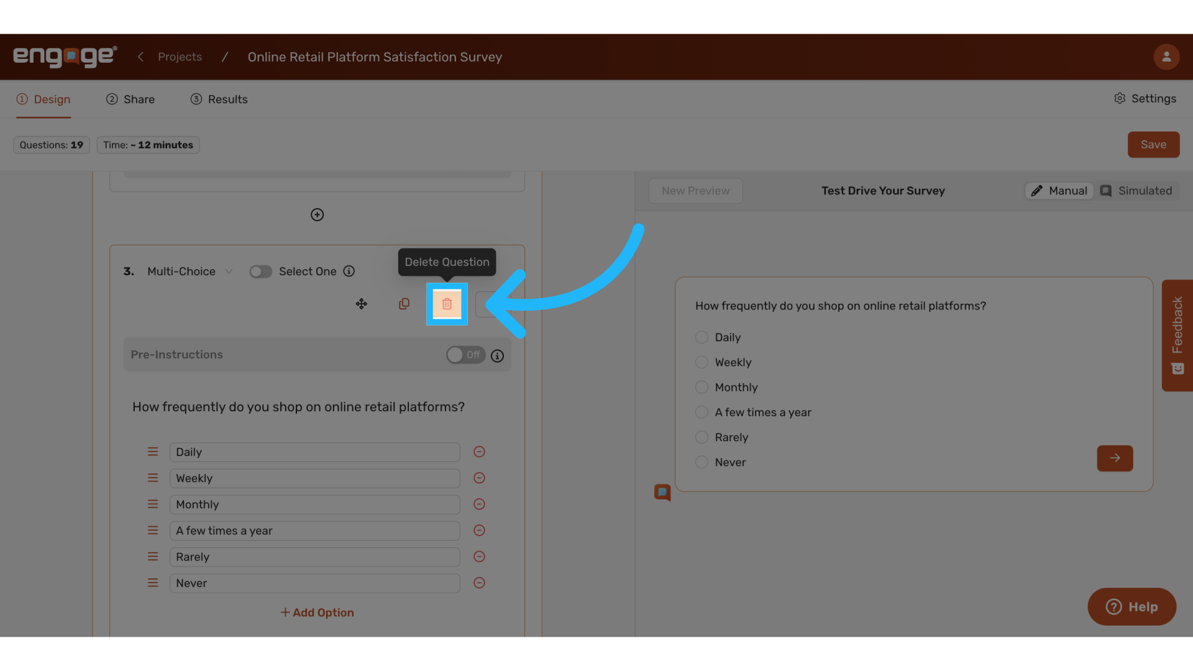Switch preview to Simulated mode
The image size is (1193, 671).
click(1136, 191)
